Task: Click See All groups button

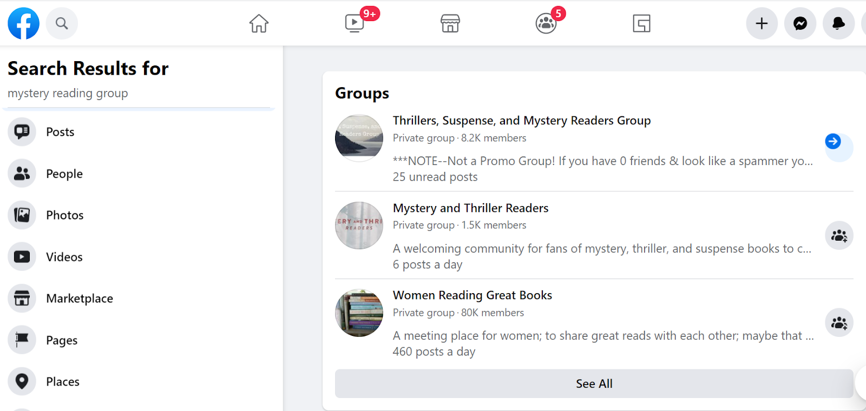Action: click(594, 384)
